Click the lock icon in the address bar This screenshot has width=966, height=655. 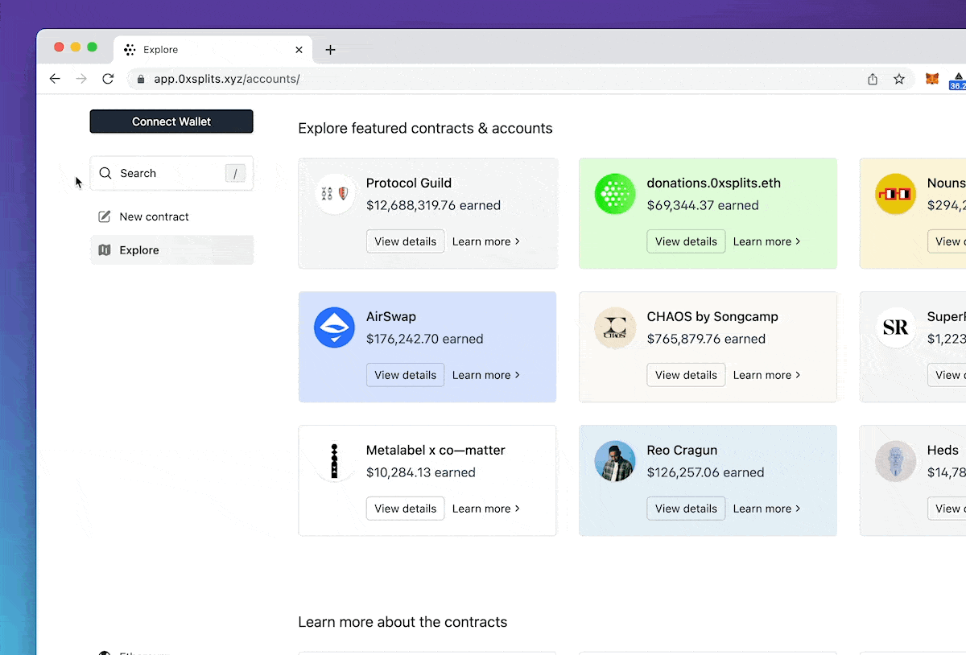point(141,79)
